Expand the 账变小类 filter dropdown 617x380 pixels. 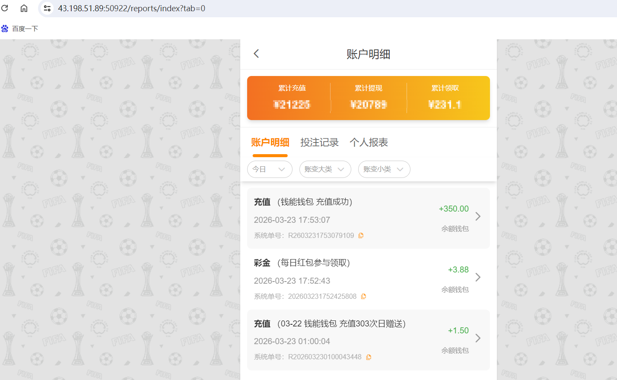pos(384,169)
